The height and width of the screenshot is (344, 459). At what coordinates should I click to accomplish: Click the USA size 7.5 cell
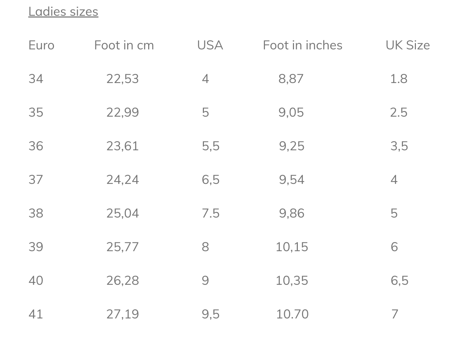pyautogui.click(x=211, y=213)
